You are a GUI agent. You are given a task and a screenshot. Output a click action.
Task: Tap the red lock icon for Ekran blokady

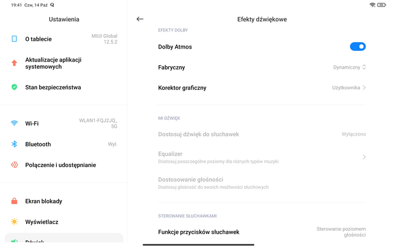14,201
